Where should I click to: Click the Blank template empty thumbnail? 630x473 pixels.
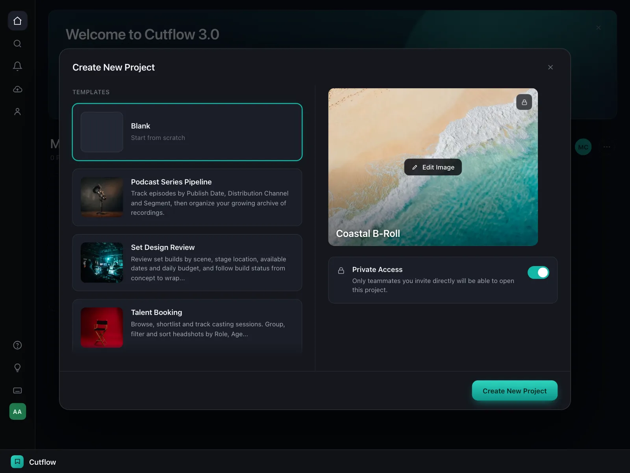click(102, 132)
